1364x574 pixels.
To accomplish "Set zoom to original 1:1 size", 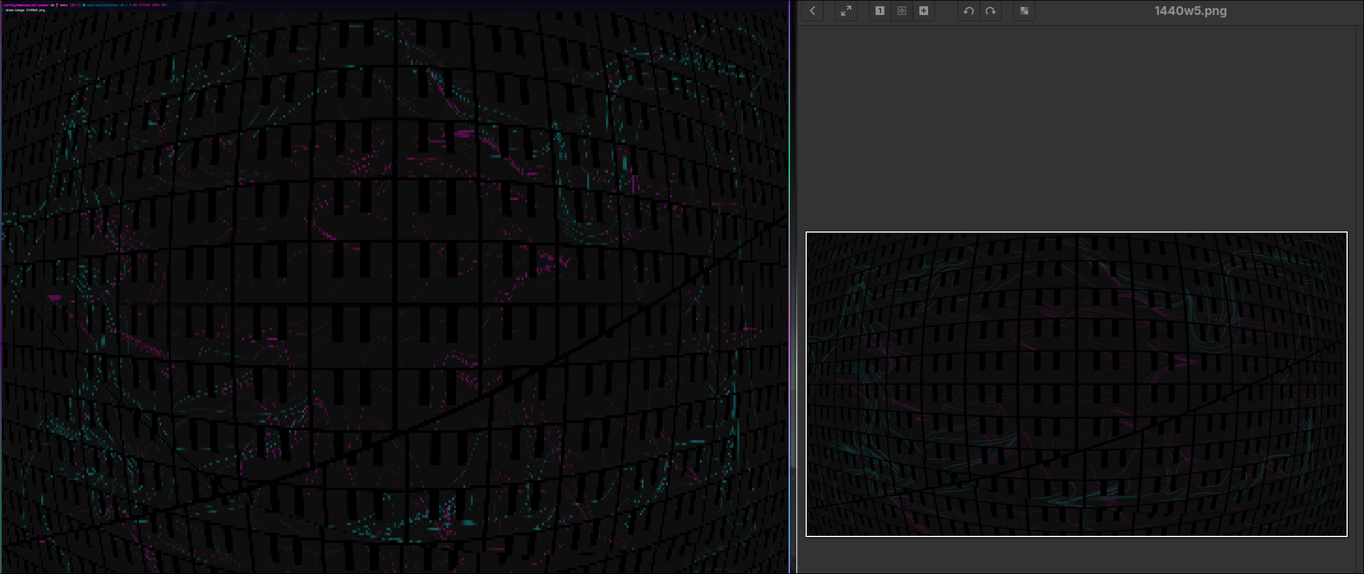I will [x=879, y=11].
